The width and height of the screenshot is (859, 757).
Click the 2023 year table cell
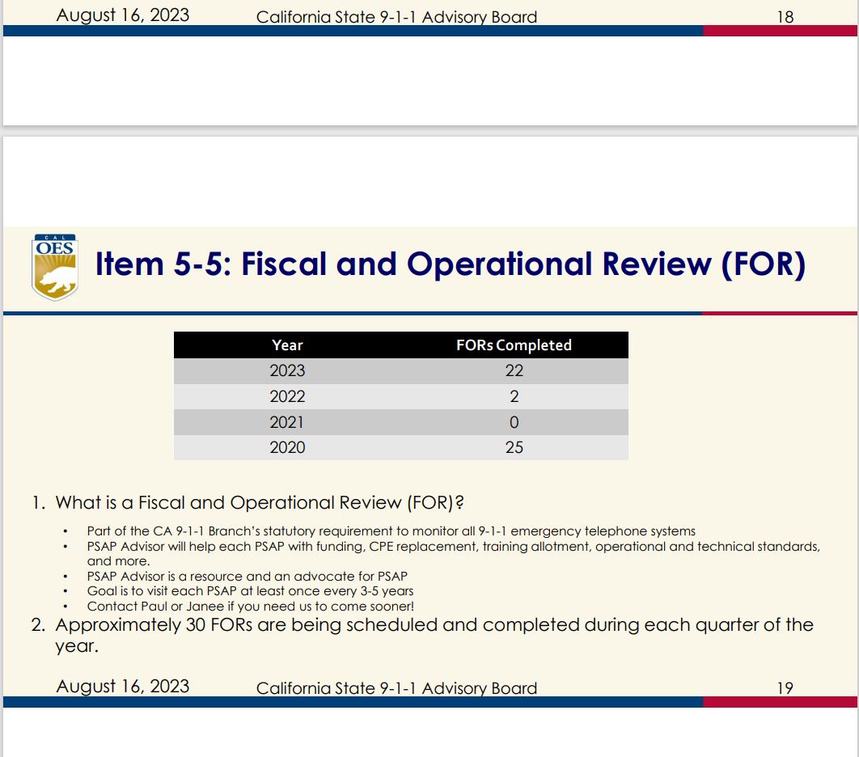click(x=287, y=370)
